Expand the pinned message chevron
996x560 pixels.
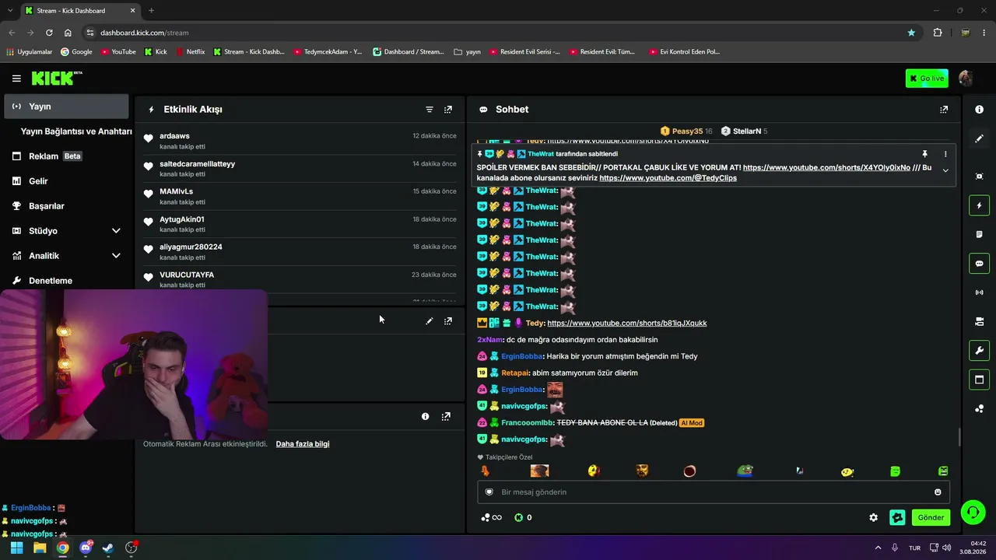(945, 170)
